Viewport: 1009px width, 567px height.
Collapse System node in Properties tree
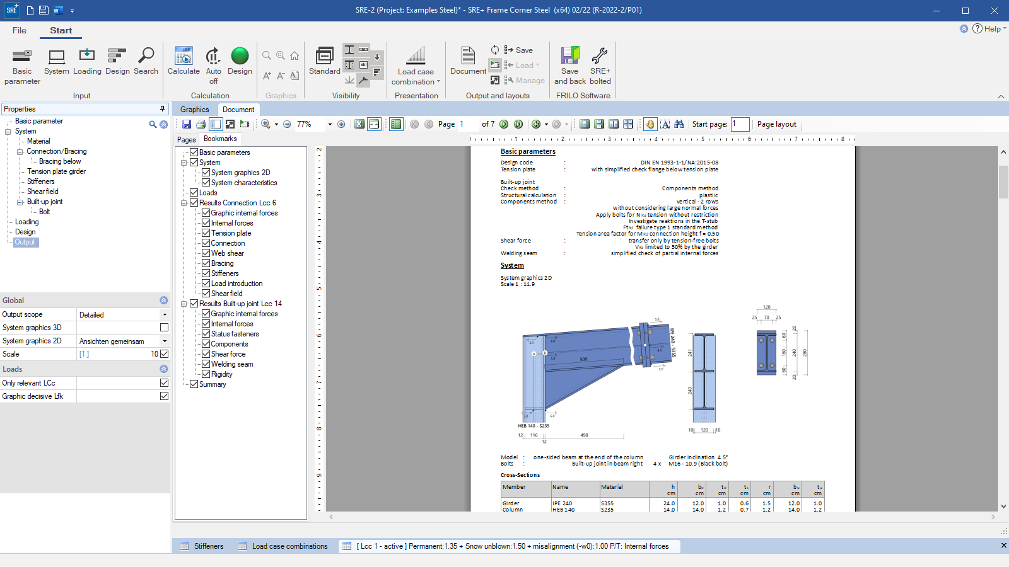(8, 131)
